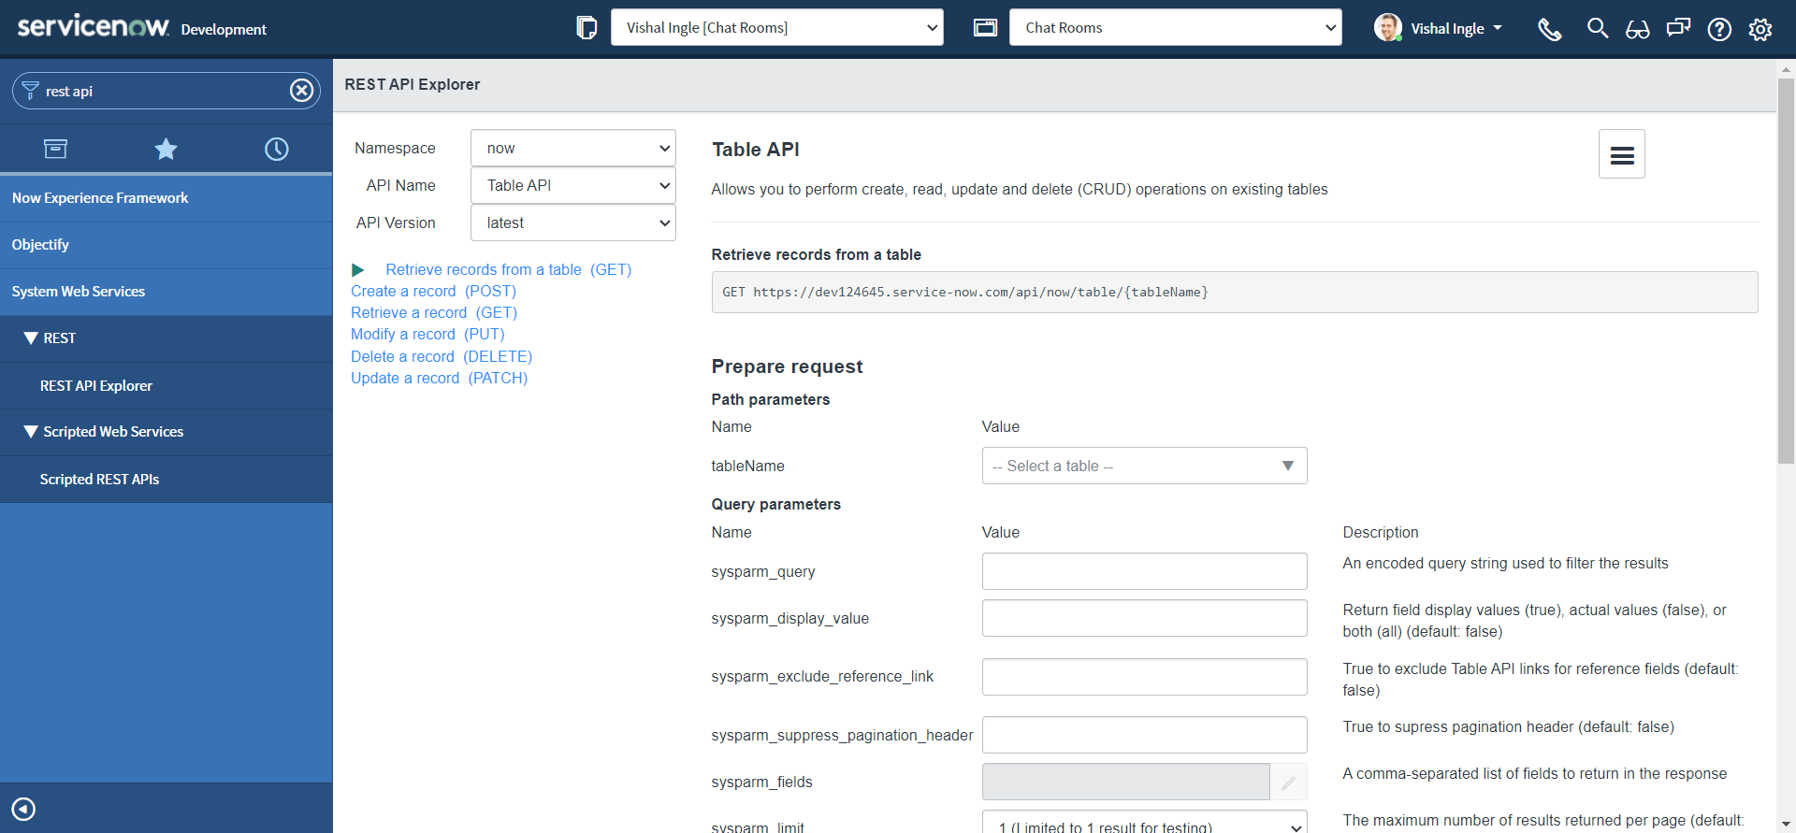This screenshot has width=1796, height=833.
Task: Show History clock tab
Action: click(277, 149)
